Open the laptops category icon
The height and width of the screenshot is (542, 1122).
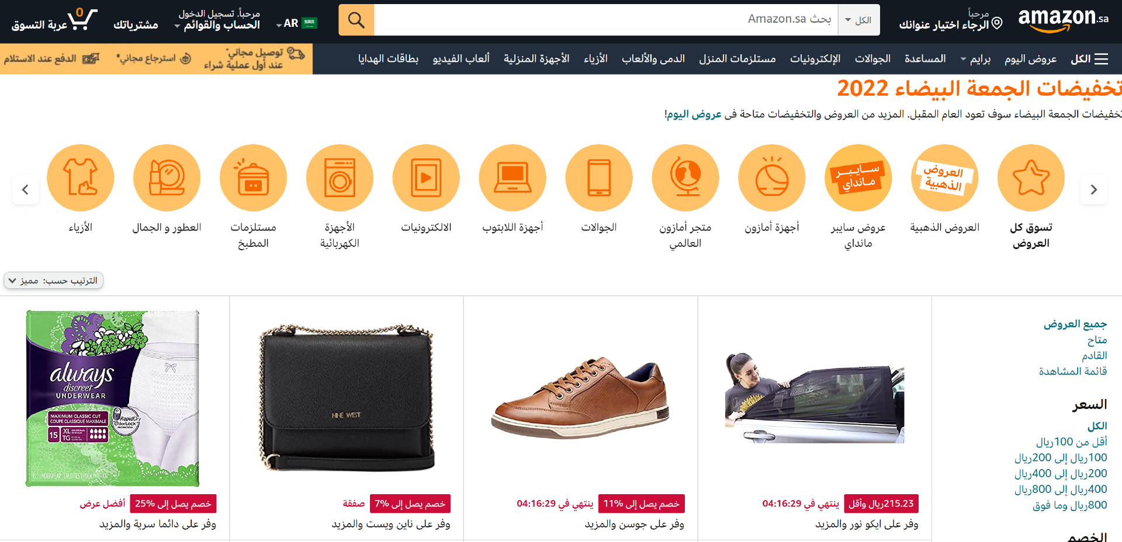pos(512,178)
